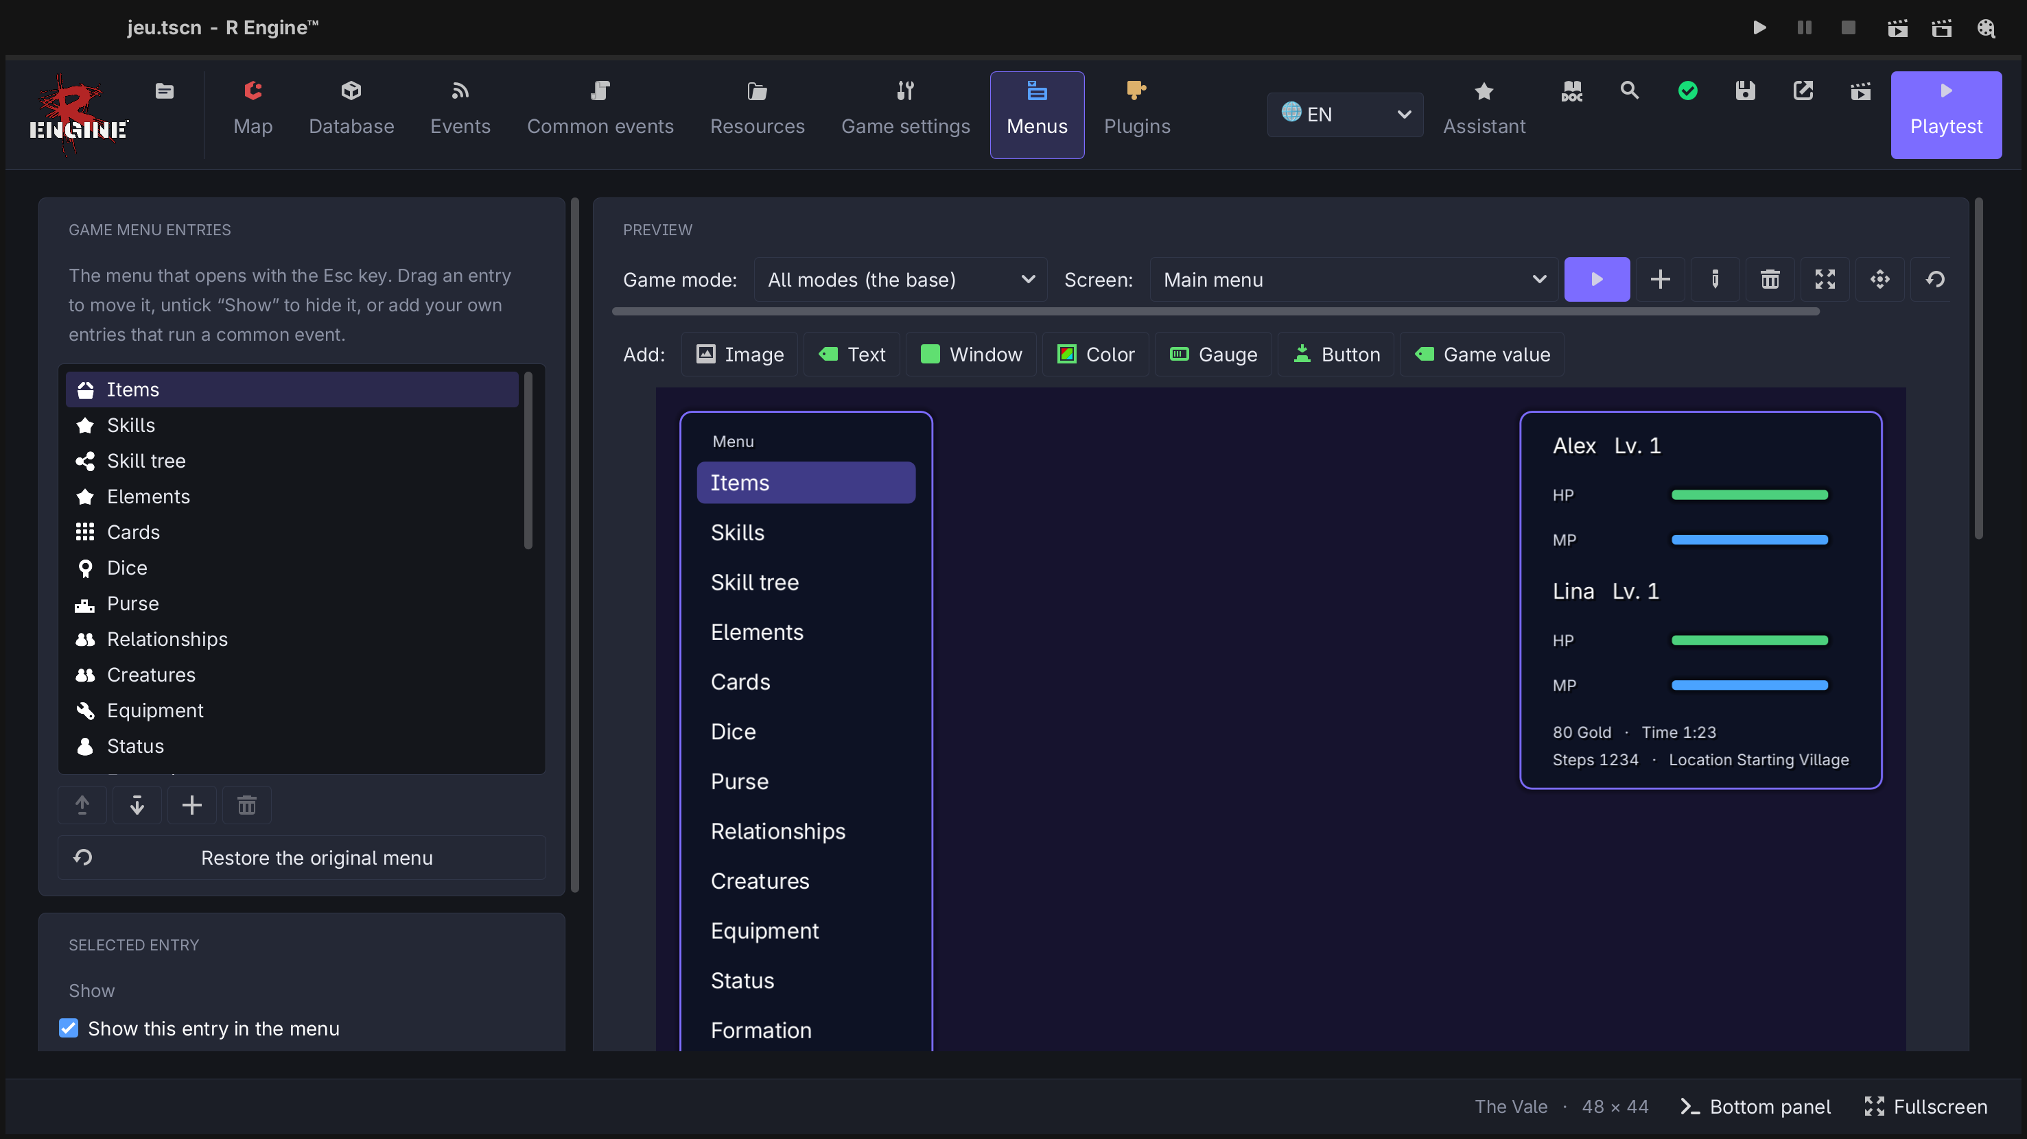This screenshot has width=2027, height=1139.
Task: Add a new menu entry below the entries list
Action: pyautogui.click(x=192, y=804)
